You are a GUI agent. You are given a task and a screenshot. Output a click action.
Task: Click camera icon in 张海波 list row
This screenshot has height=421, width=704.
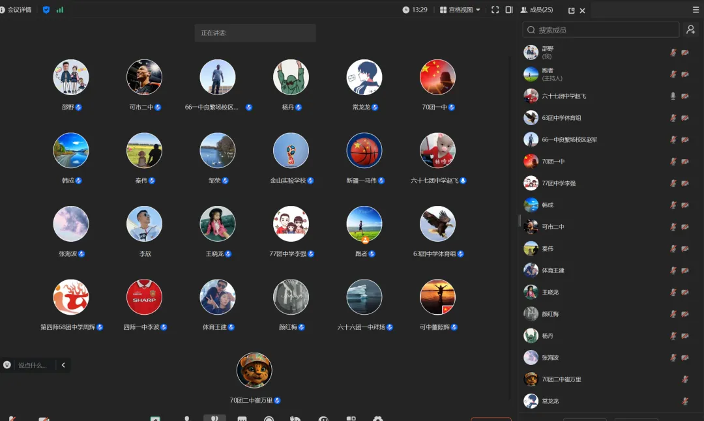[x=684, y=358]
